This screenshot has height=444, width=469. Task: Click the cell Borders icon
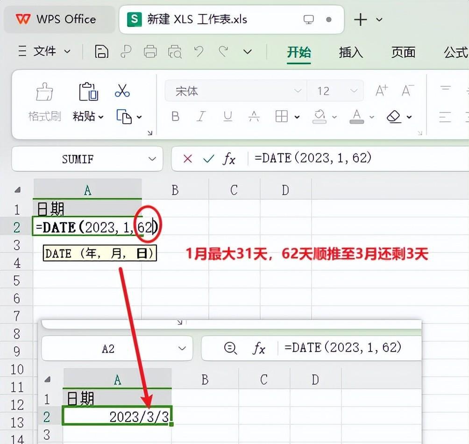tap(282, 116)
